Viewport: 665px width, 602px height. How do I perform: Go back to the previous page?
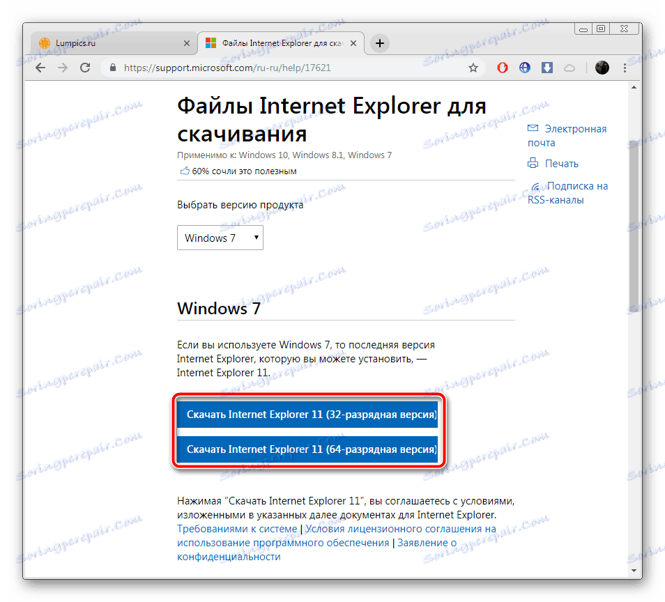pos(40,68)
